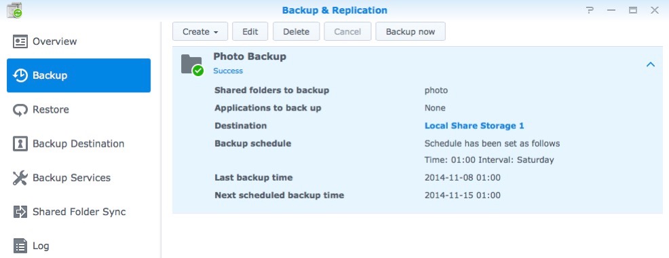Select the Photo Backup task title

coord(250,56)
